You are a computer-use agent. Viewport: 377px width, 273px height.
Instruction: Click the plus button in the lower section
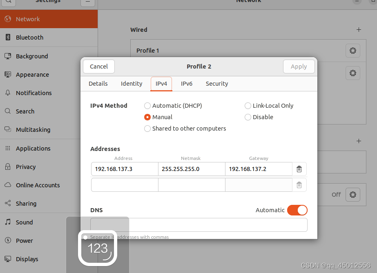(x=359, y=141)
